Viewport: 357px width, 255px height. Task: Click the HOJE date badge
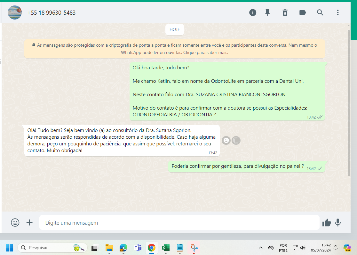click(175, 30)
